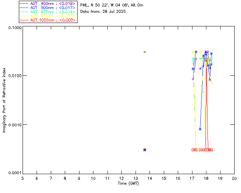
Task: Click the 15 tick on the time axis
Action: 164,178
